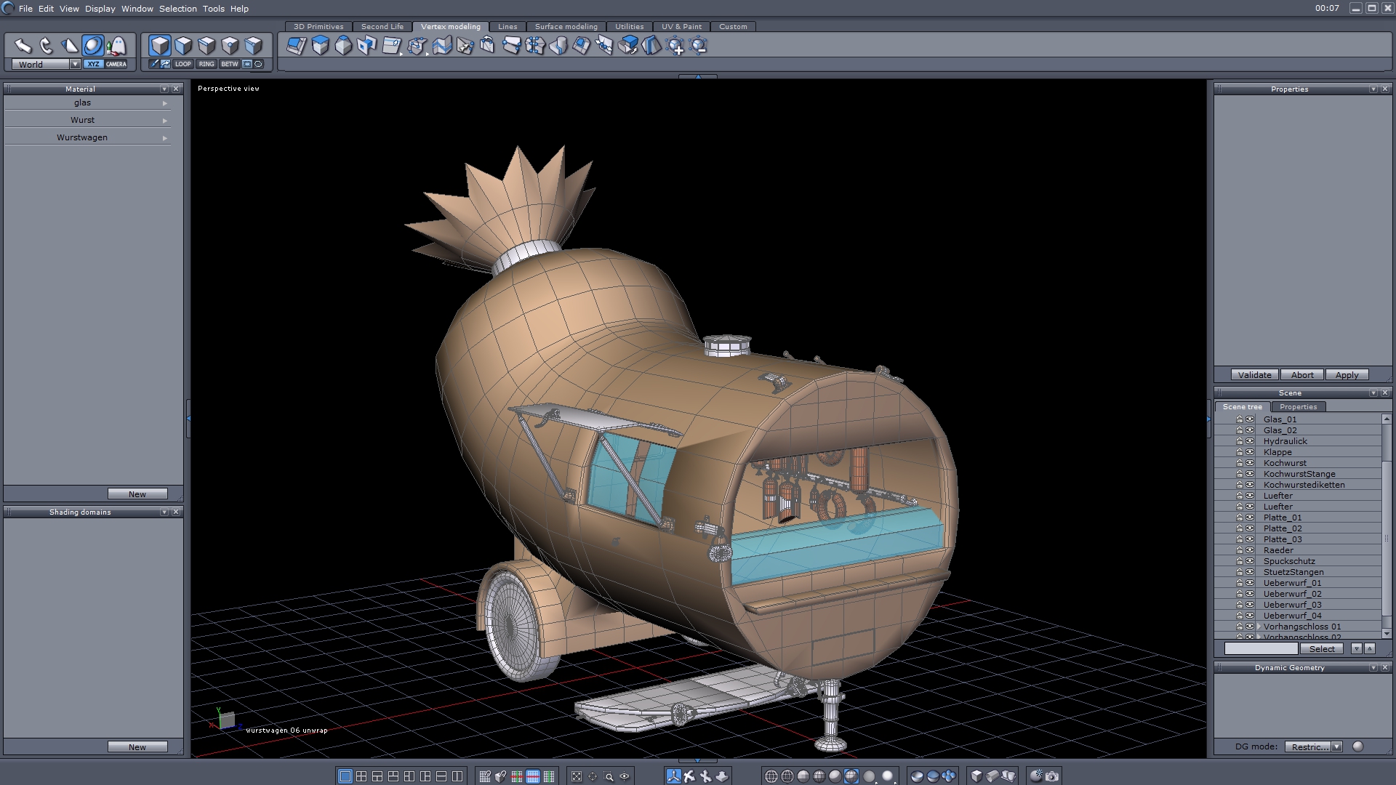Click the Validate button

point(1254,375)
